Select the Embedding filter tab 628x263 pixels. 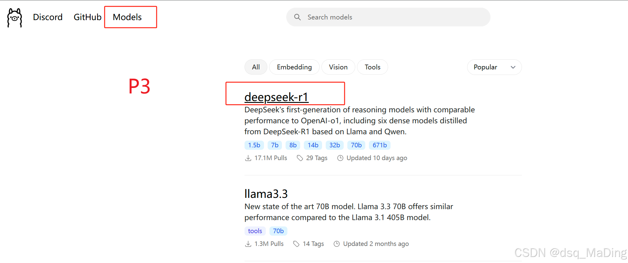tap(294, 67)
